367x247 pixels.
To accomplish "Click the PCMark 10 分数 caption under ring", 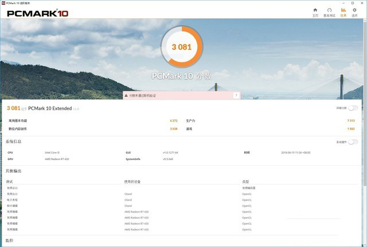I will click(182, 76).
